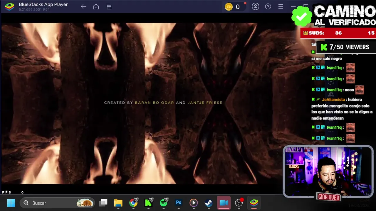Go back with the BlueStacks back arrow

(84, 6)
